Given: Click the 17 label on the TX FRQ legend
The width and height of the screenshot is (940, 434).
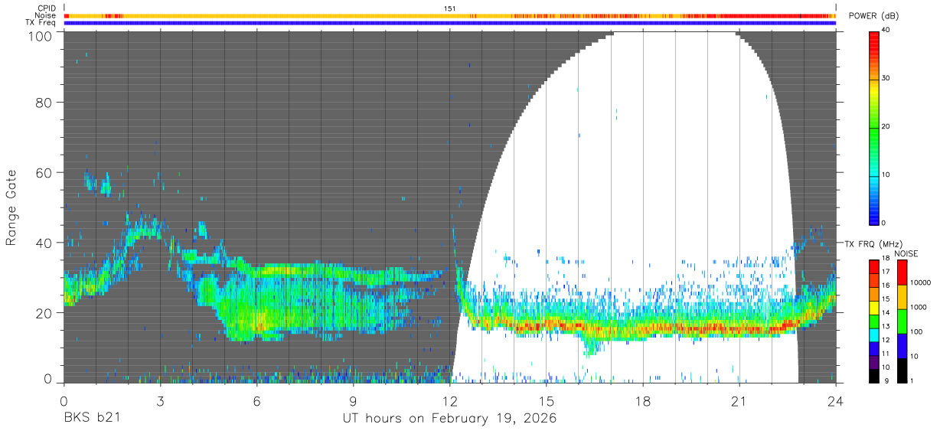Looking at the screenshot, I should pyautogui.click(x=886, y=272).
